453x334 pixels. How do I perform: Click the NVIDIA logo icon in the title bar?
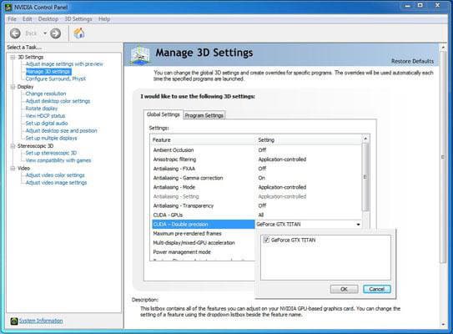point(8,7)
